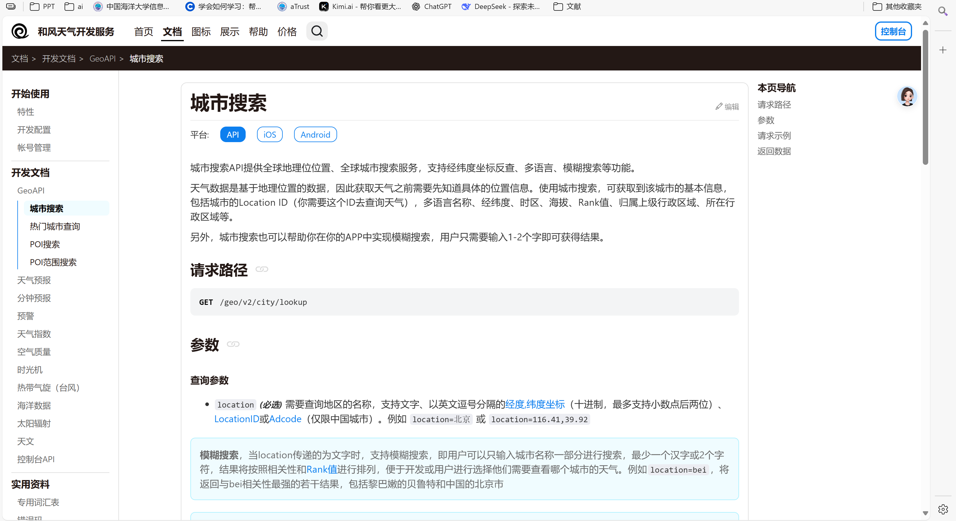
Task: Click the anchor link icon next to 参数
Action: 233,344
